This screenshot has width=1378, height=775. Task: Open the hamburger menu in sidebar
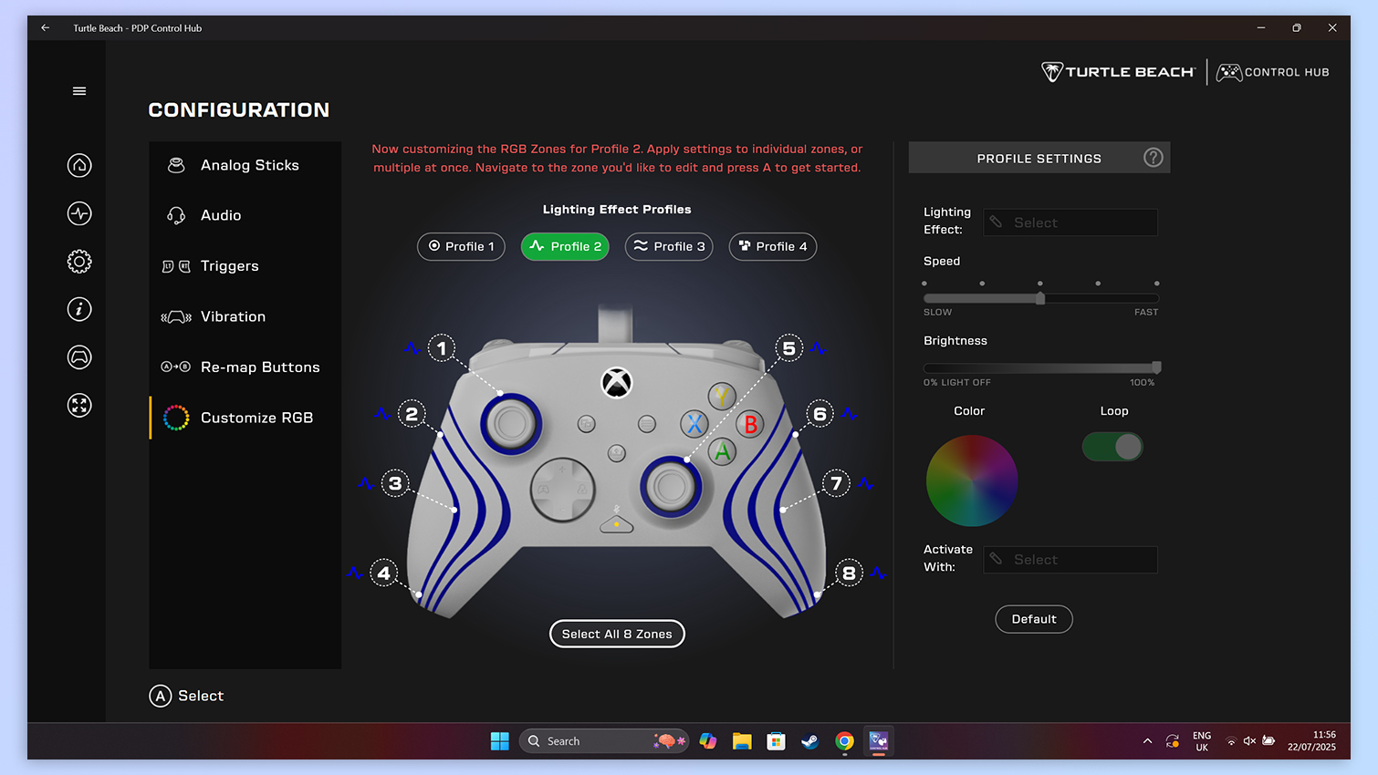(79, 91)
